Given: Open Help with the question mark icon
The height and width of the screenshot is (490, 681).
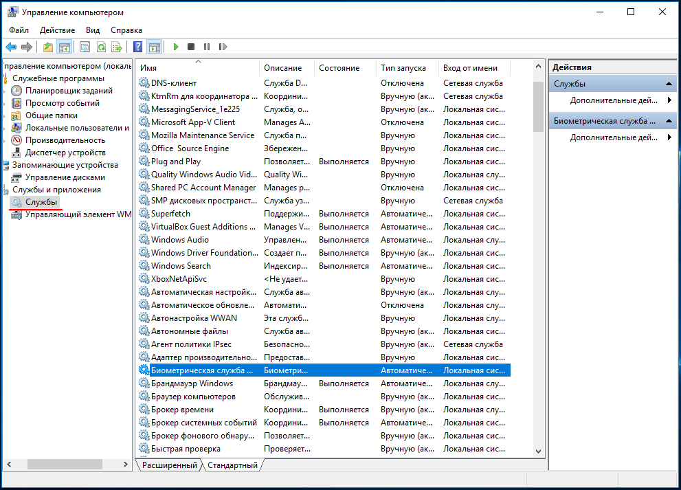Looking at the screenshot, I should tap(137, 47).
